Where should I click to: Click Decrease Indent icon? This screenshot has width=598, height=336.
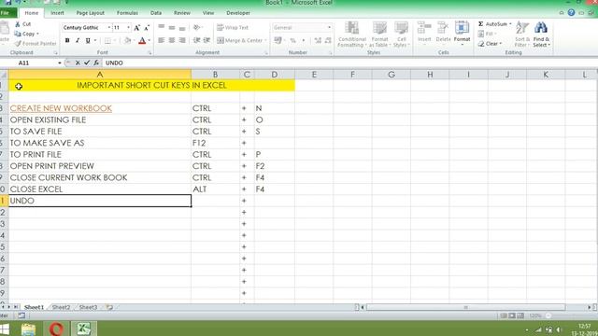(x=196, y=40)
